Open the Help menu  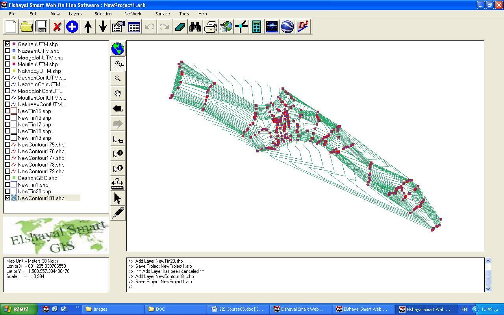pos(202,14)
